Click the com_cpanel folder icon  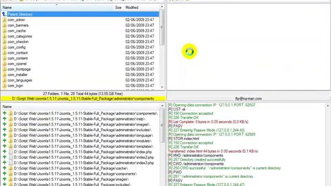point(4,64)
